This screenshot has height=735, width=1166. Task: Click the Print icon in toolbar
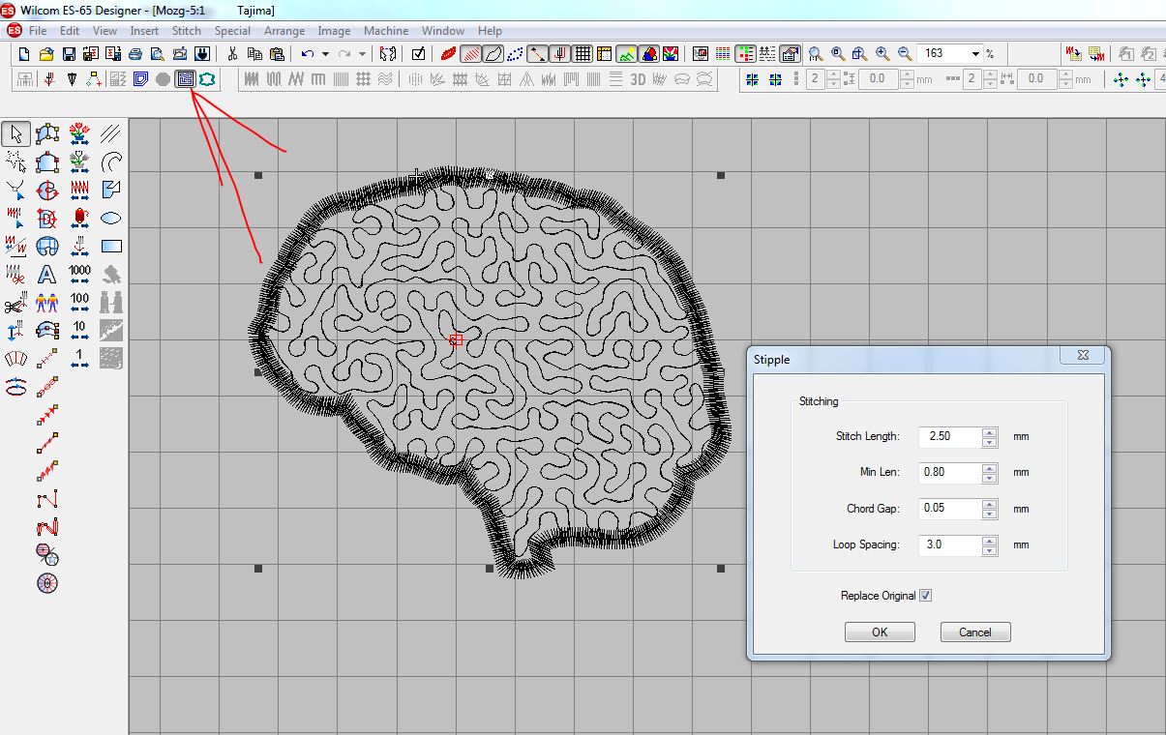coord(137,54)
